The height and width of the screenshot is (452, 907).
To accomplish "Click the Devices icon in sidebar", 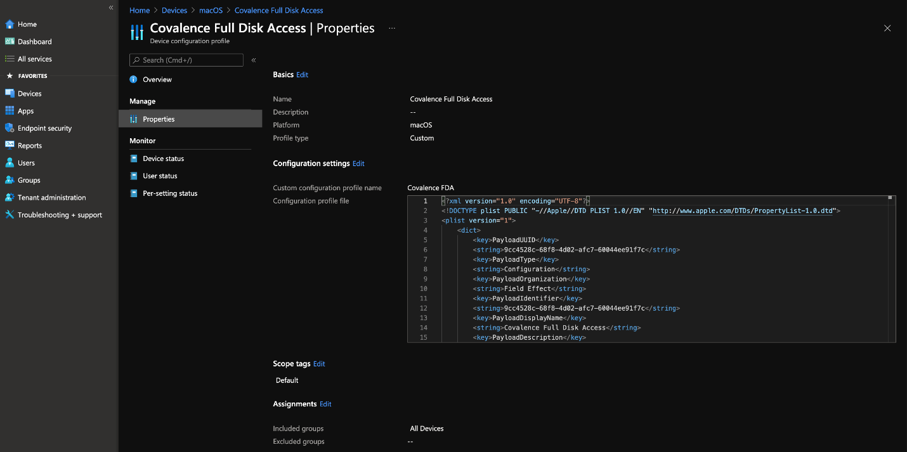I will coord(10,93).
